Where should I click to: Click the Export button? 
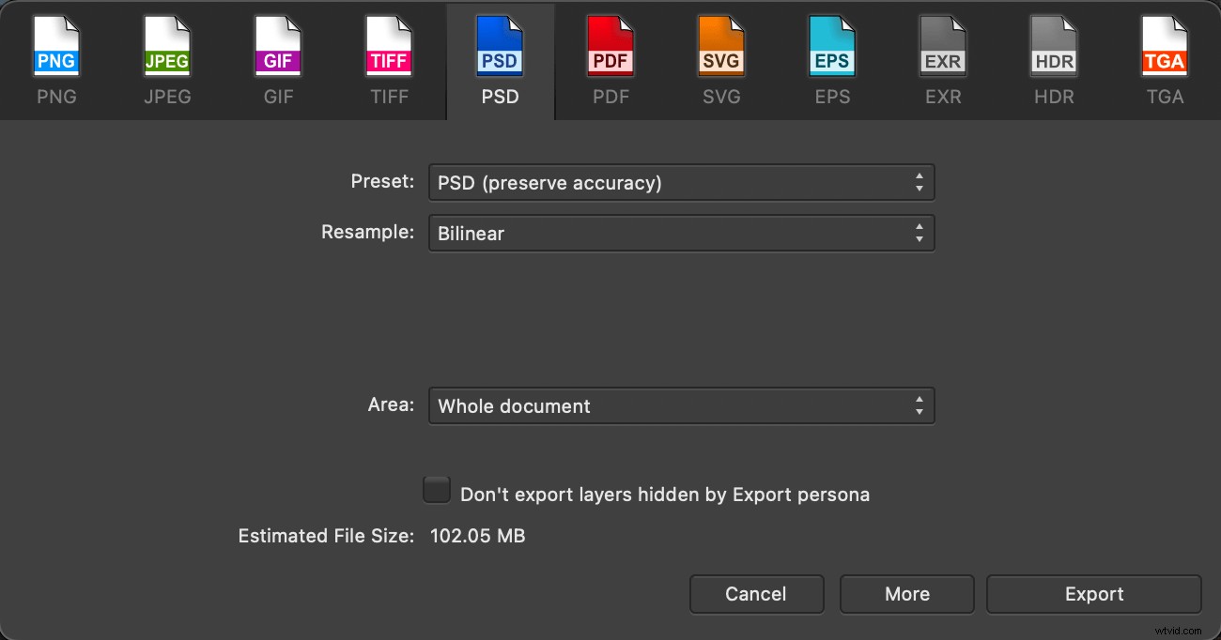(1093, 594)
